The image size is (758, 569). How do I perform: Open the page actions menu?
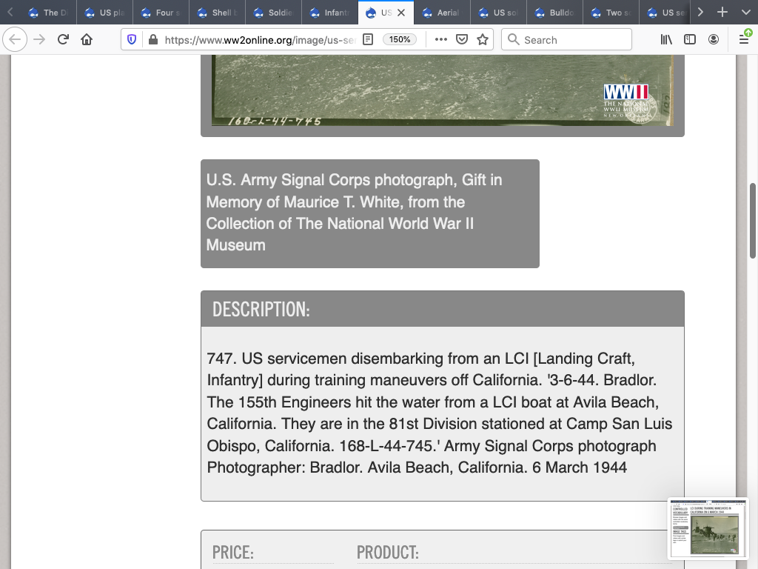(x=441, y=40)
